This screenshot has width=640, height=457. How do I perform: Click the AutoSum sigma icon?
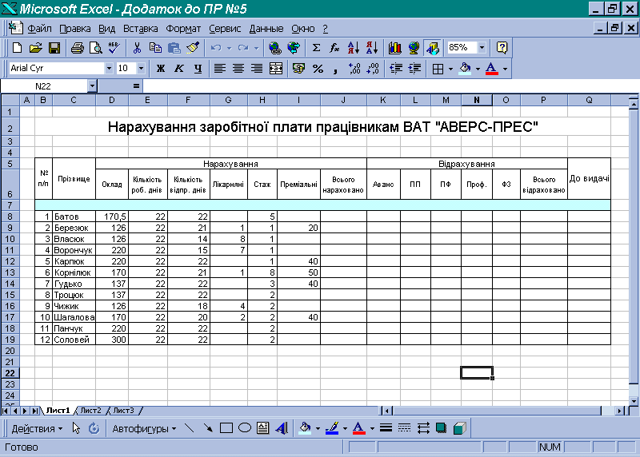(x=316, y=48)
